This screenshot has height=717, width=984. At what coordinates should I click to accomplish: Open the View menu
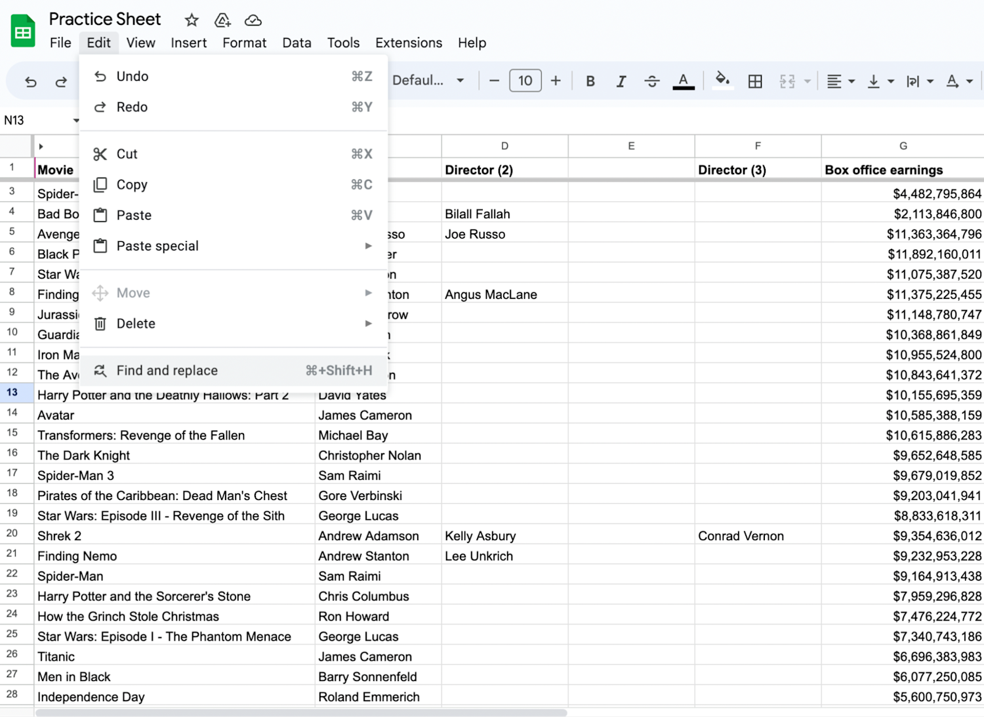click(x=141, y=43)
